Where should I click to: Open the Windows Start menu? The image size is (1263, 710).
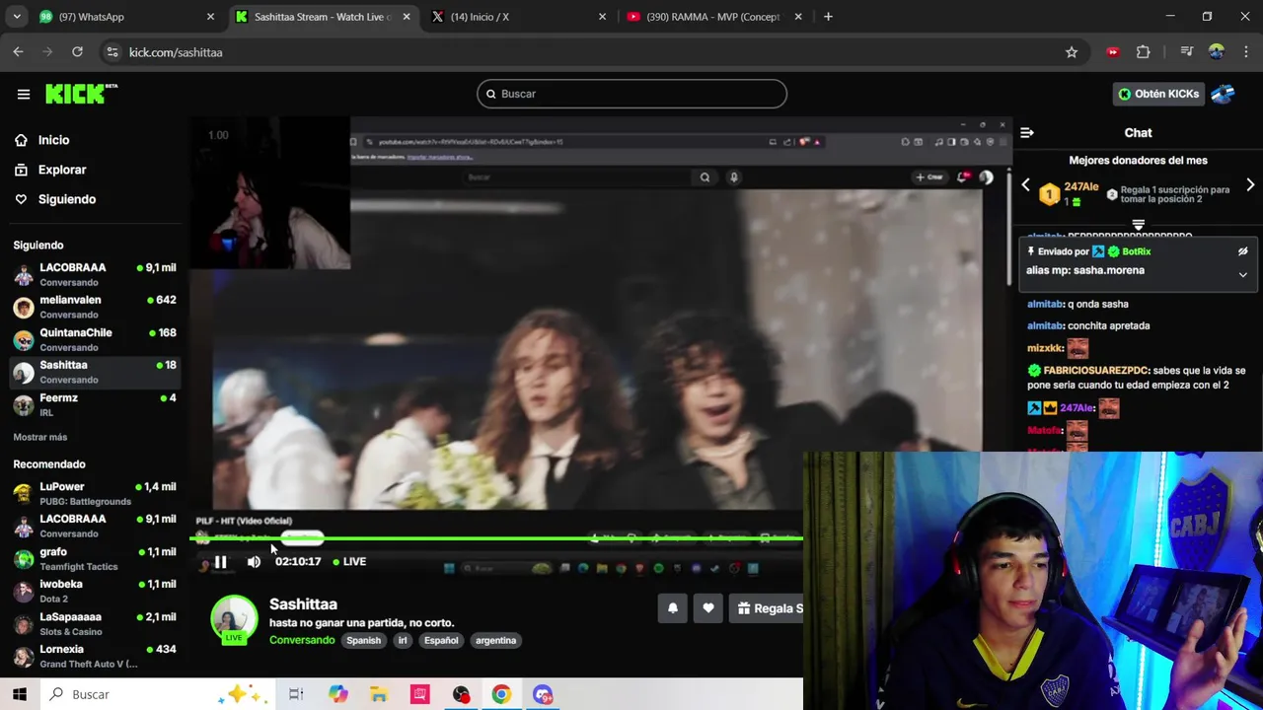pos(20,694)
